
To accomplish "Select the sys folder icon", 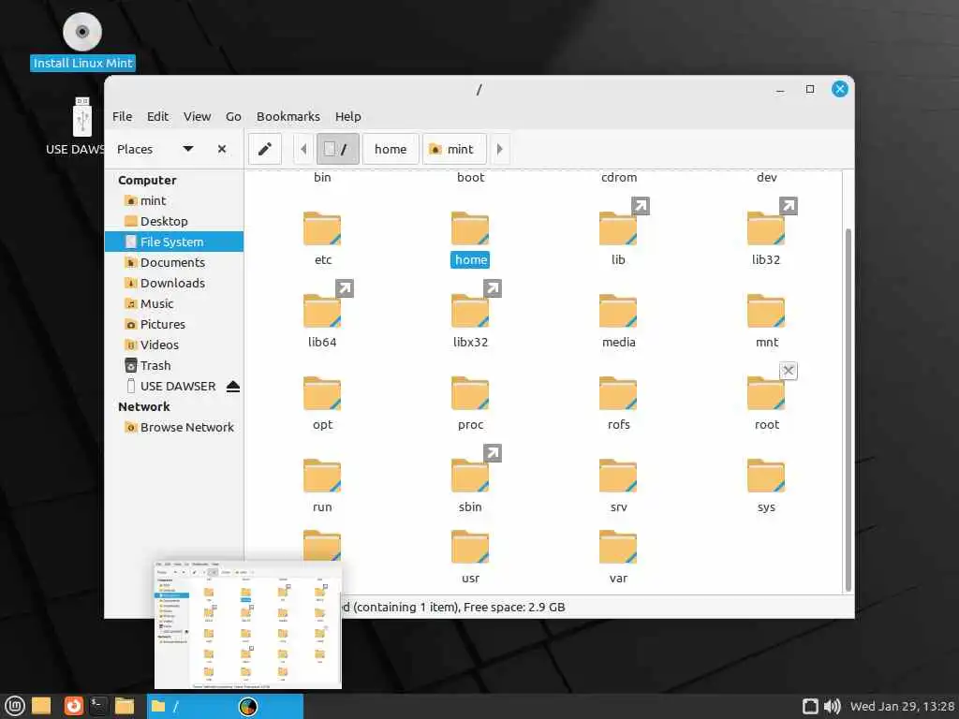I will (766, 477).
